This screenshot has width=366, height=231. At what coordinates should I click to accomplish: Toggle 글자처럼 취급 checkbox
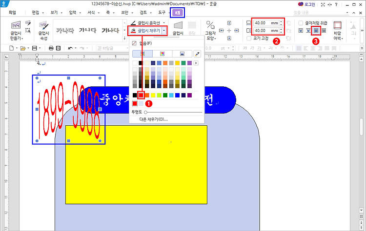tap(301, 23)
